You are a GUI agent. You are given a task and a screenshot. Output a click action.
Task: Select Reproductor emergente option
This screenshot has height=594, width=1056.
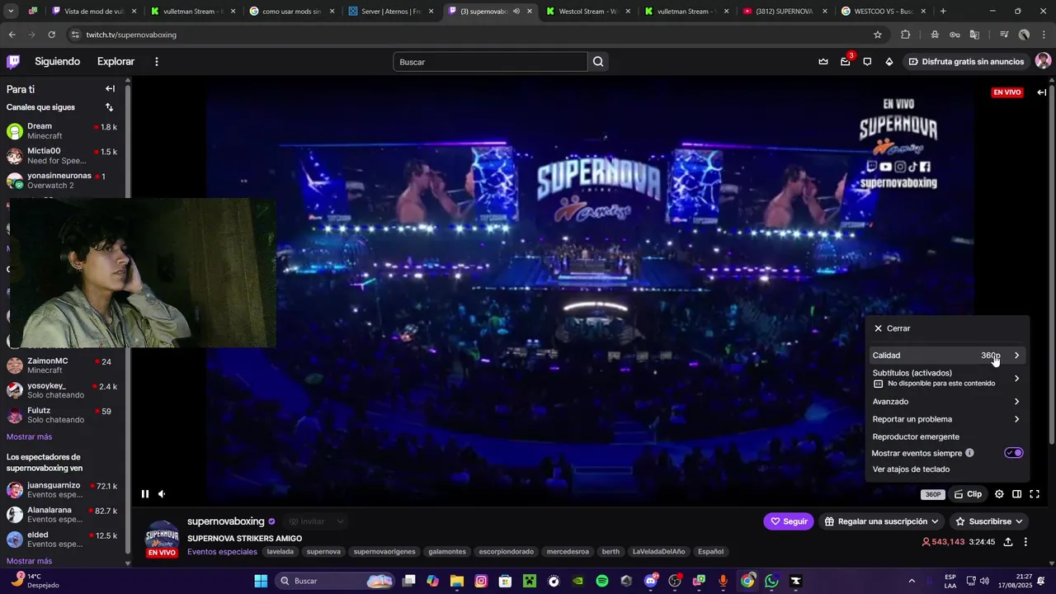point(947,436)
